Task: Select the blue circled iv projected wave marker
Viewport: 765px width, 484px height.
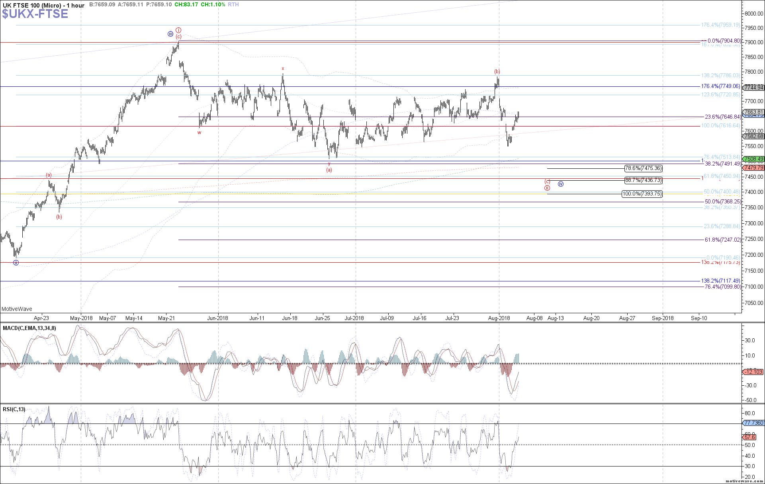Action: (x=561, y=184)
